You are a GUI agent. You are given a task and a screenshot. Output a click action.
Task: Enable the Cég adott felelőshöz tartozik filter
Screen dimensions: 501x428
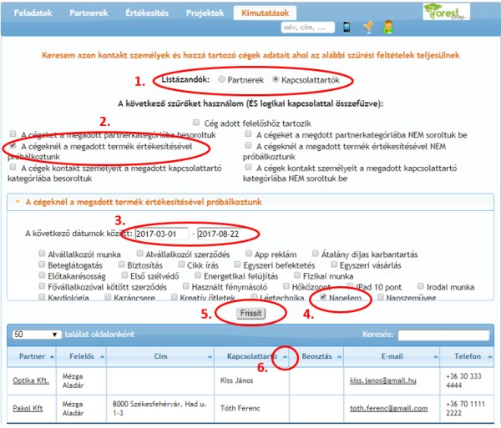tap(196, 123)
